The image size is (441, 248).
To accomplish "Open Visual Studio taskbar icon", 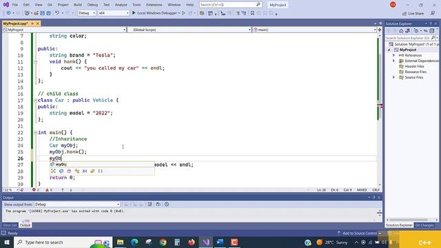I will coord(206,242).
